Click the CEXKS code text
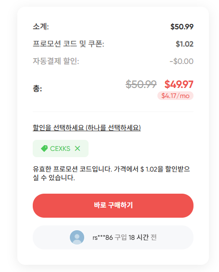Screen dimensions: 219x272 [60, 148]
